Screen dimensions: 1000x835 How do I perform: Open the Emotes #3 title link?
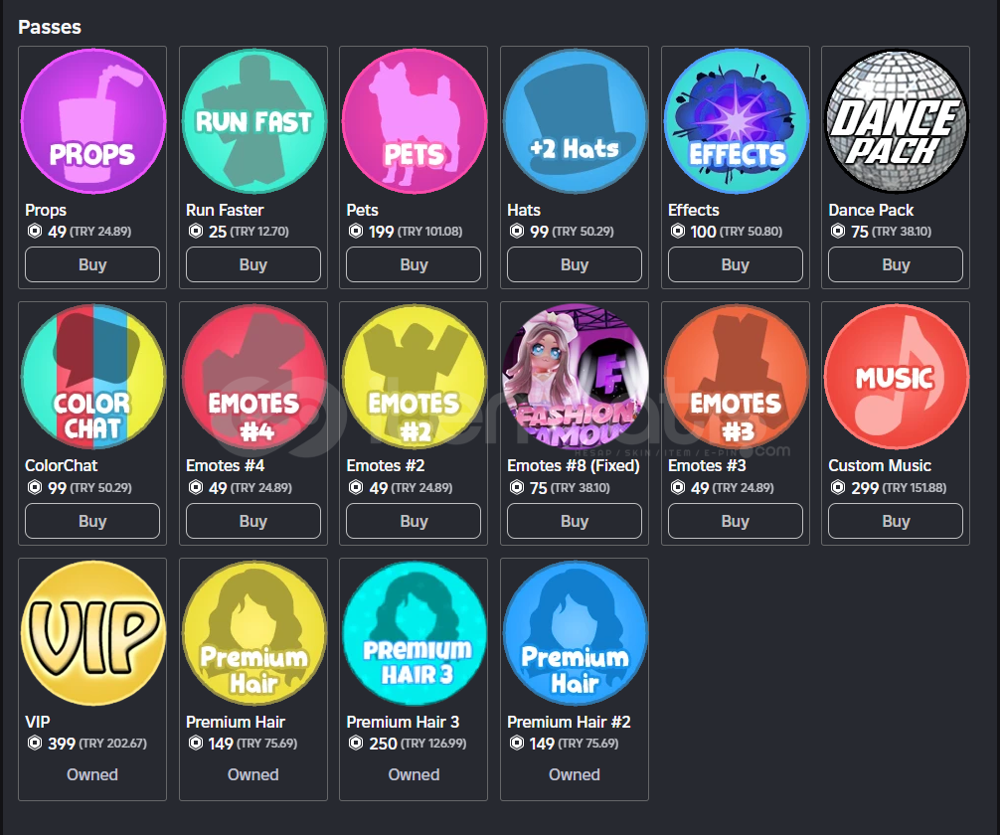[x=707, y=465]
